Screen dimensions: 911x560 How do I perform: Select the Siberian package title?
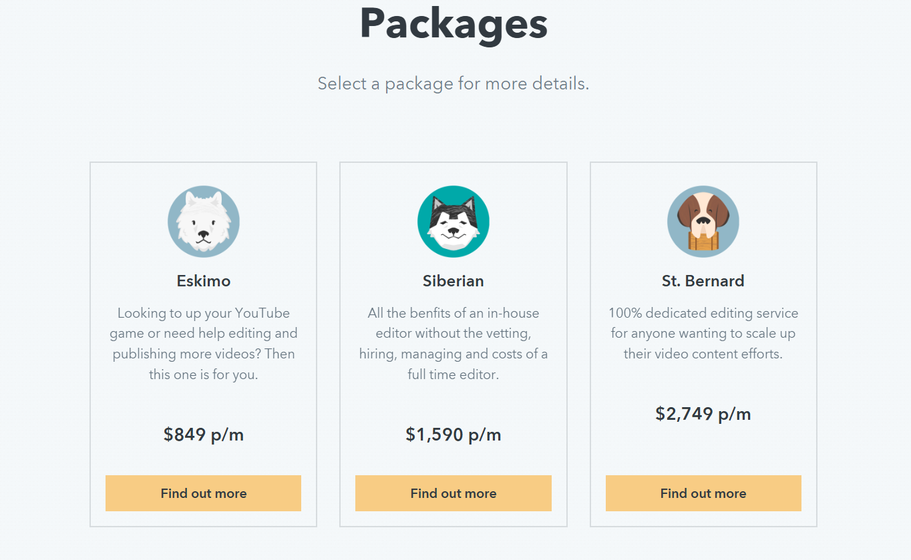[x=453, y=281]
